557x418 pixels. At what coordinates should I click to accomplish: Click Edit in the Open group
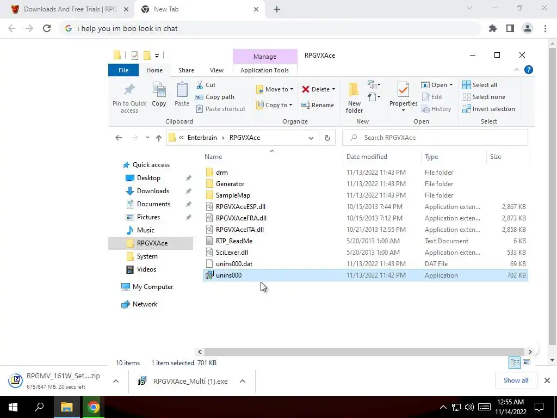pyautogui.click(x=432, y=97)
